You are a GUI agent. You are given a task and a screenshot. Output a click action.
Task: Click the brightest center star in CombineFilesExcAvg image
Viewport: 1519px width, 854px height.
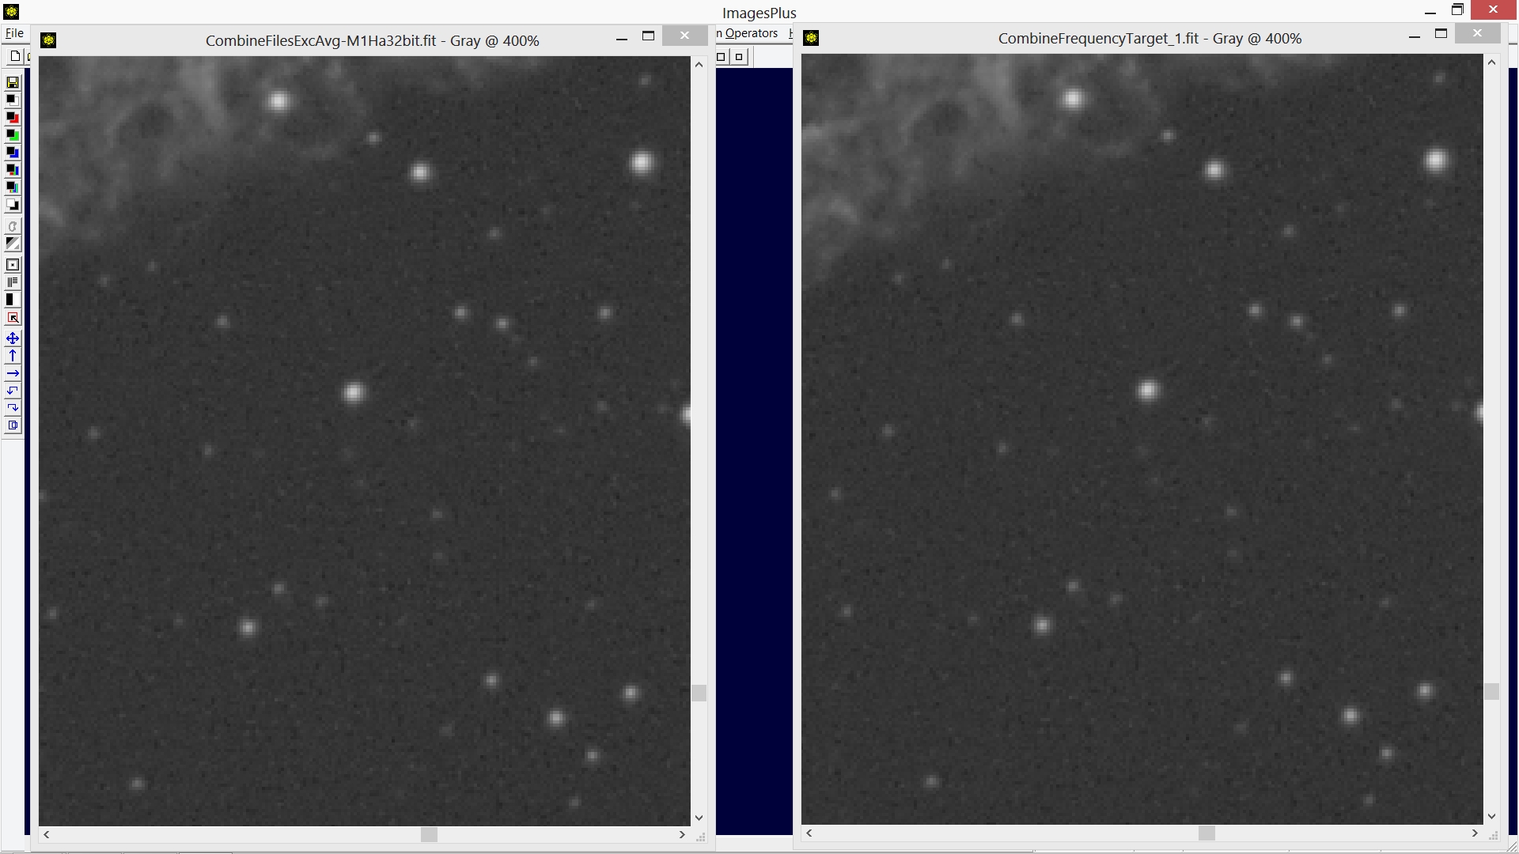(x=354, y=393)
